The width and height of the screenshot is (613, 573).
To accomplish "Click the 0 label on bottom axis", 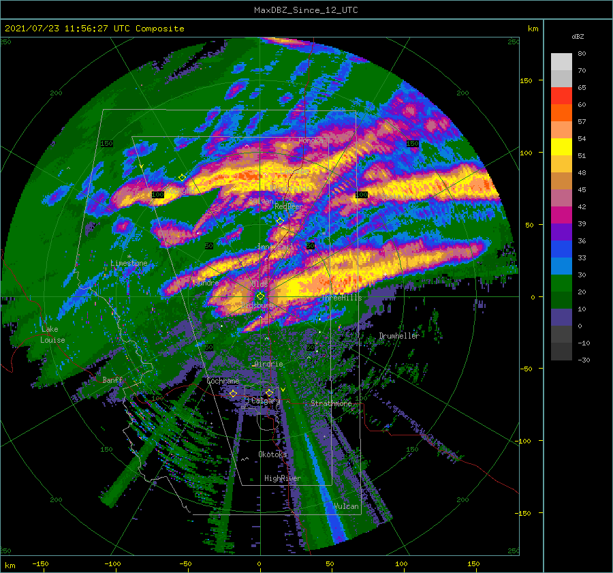I will point(259,564).
